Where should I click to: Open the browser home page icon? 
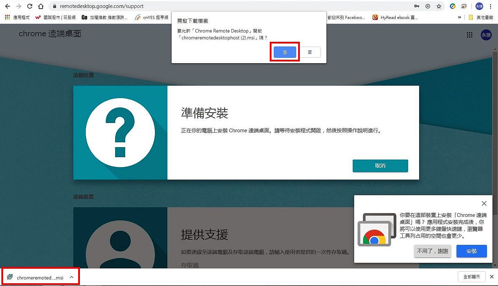pos(41,6)
